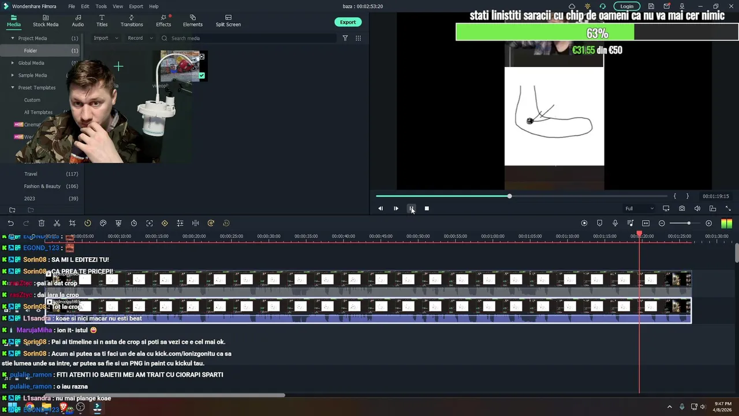Screen dimensions: 739x416
Task: Open the Help menu
Action: click(154, 6)
